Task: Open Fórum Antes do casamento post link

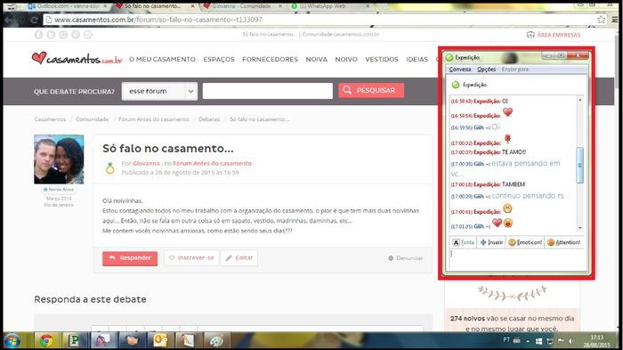Action: pyautogui.click(x=212, y=164)
